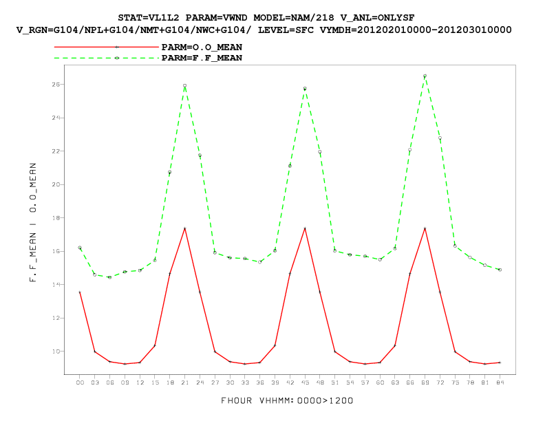Click y-axis tick label 14
The height and width of the screenshot is (421, 545).
56,285
